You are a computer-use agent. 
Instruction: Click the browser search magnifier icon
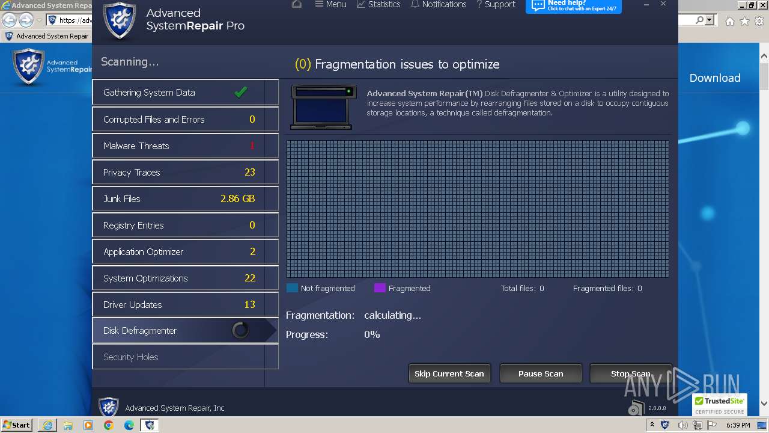699,20
